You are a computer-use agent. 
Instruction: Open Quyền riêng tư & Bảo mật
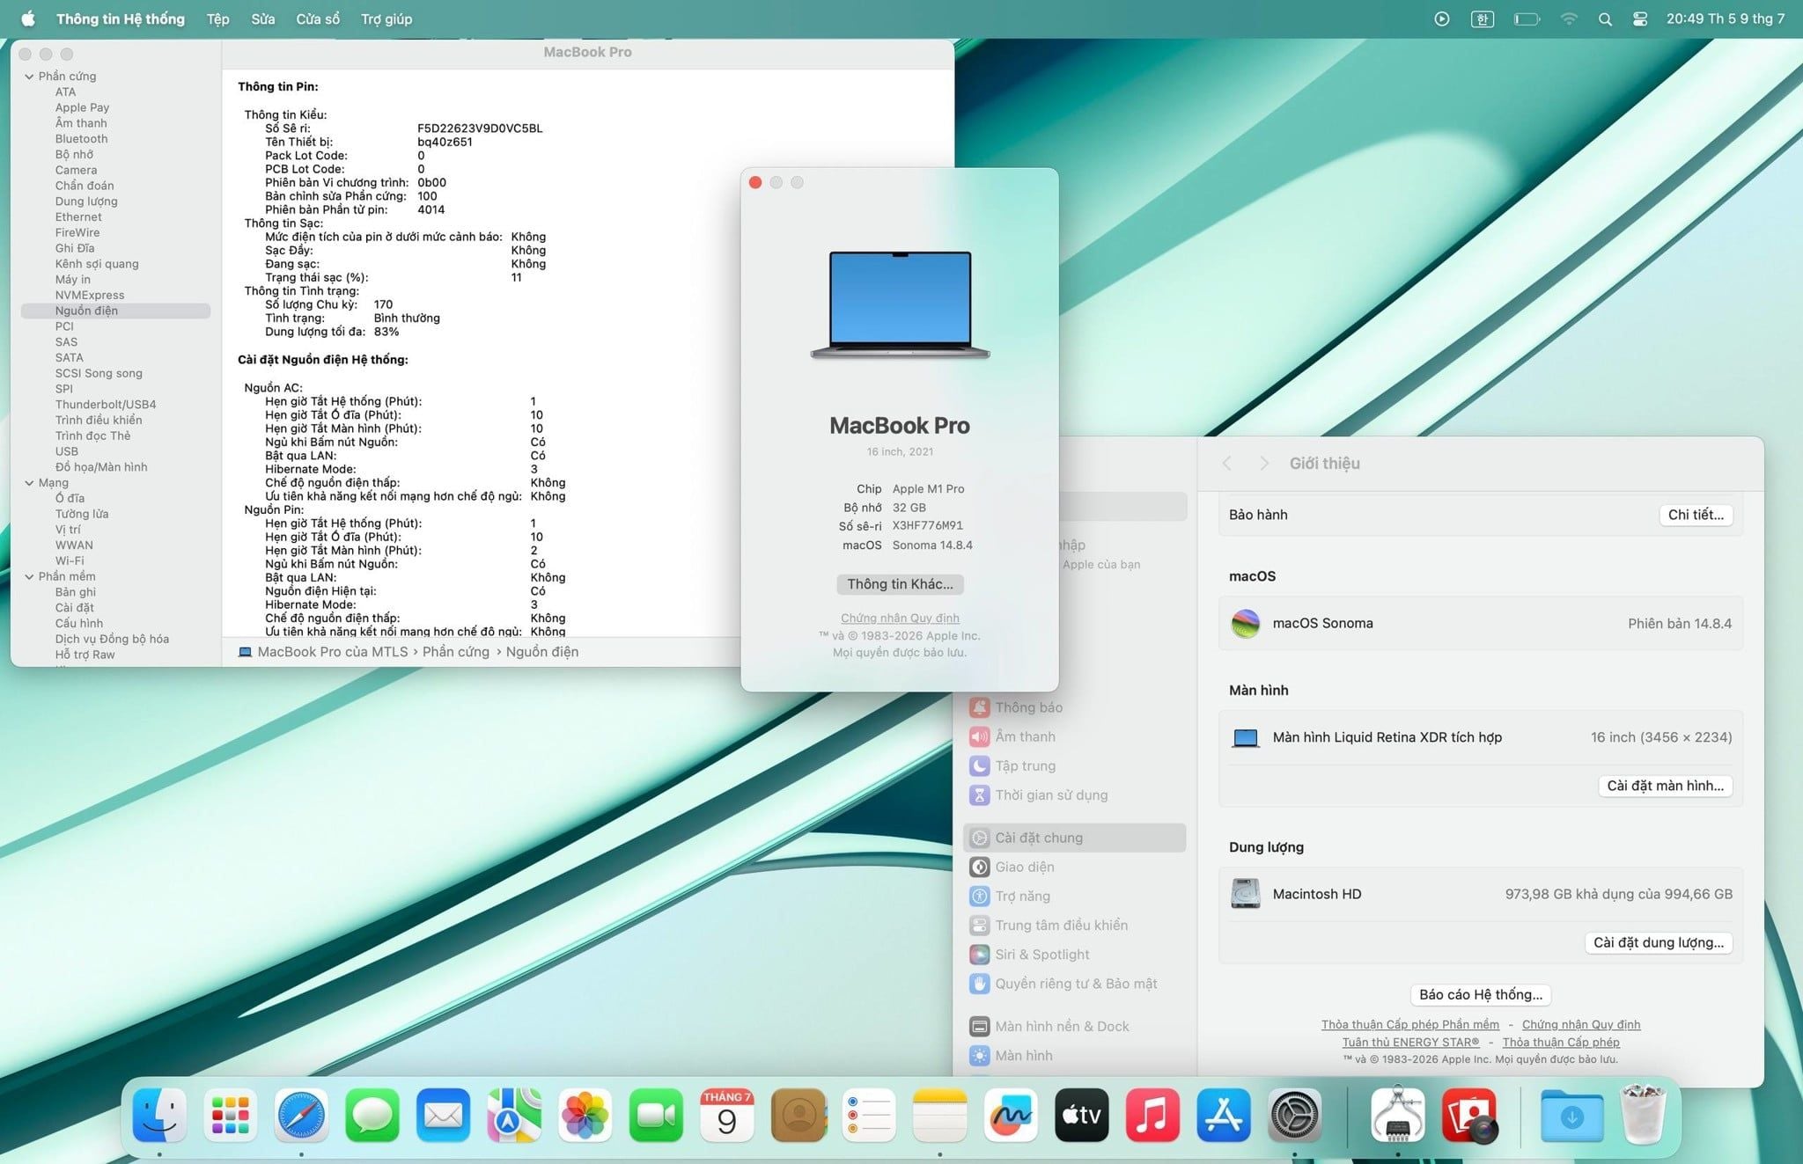pyautogui.click(x=1075, y=984)
